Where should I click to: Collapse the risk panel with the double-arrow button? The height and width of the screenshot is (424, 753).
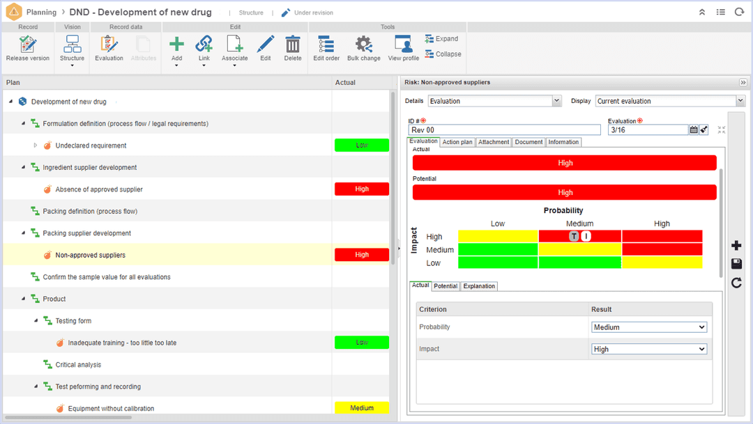743,82
